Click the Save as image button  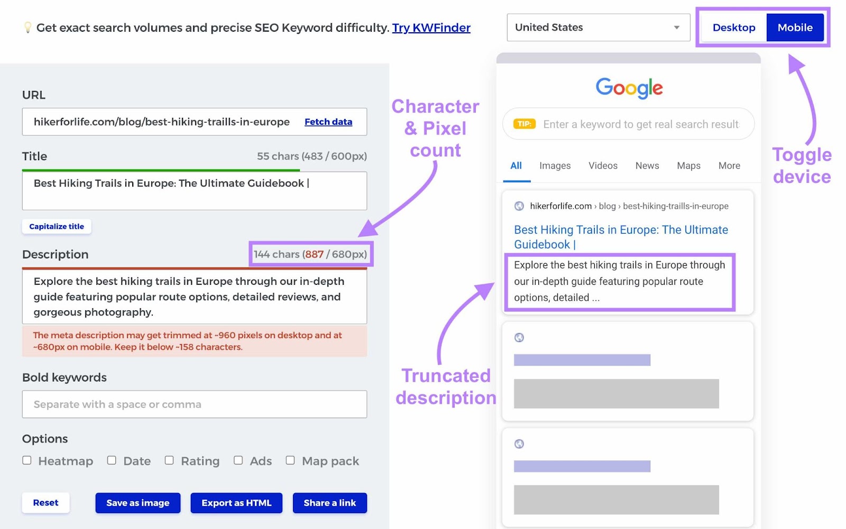point(137,503)
